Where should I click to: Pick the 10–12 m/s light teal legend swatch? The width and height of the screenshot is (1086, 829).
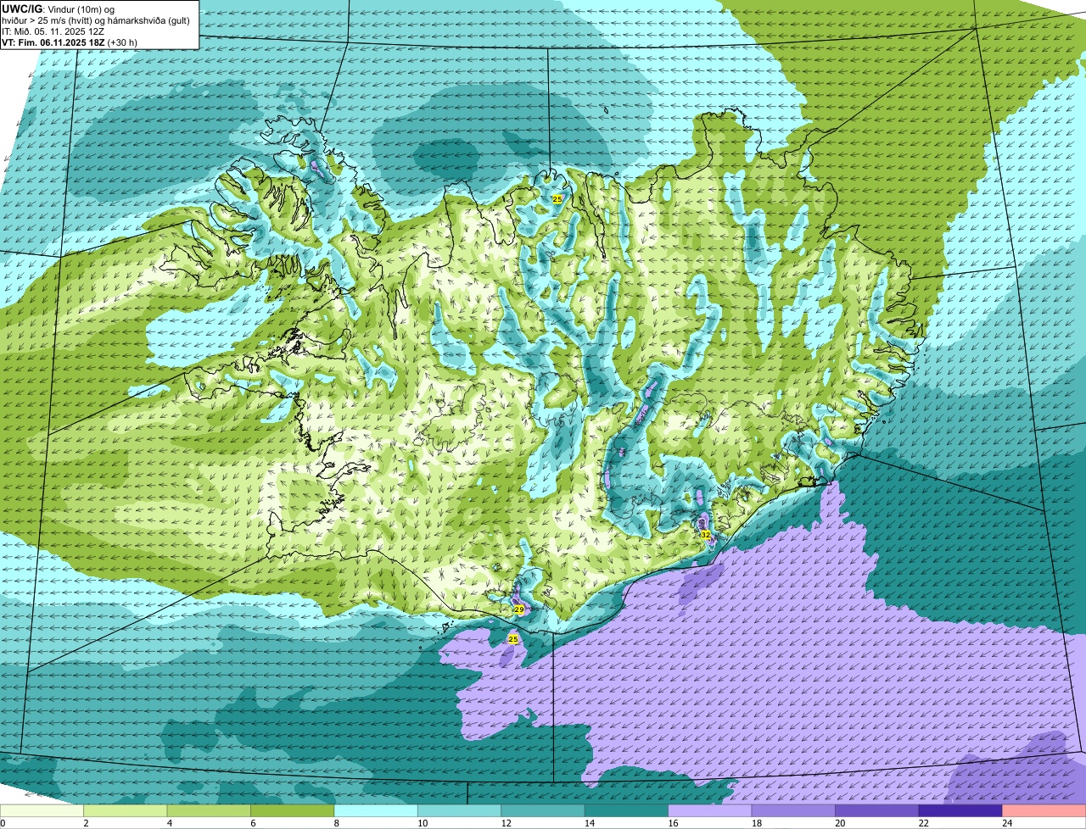[460, 810]
